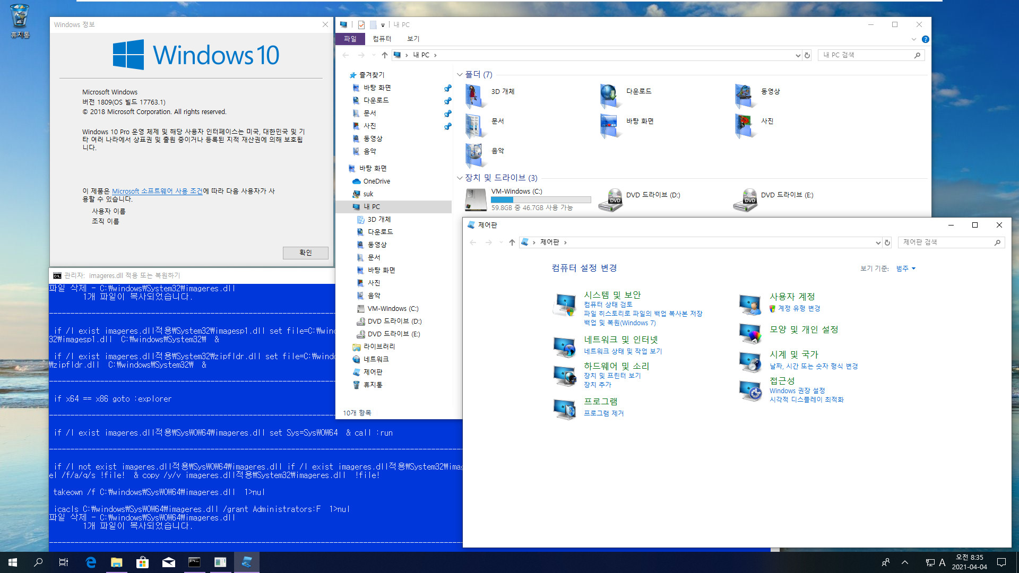
Task: Click the taskbar clock showing 오전 8:35
Action: (x=969, y=562)
